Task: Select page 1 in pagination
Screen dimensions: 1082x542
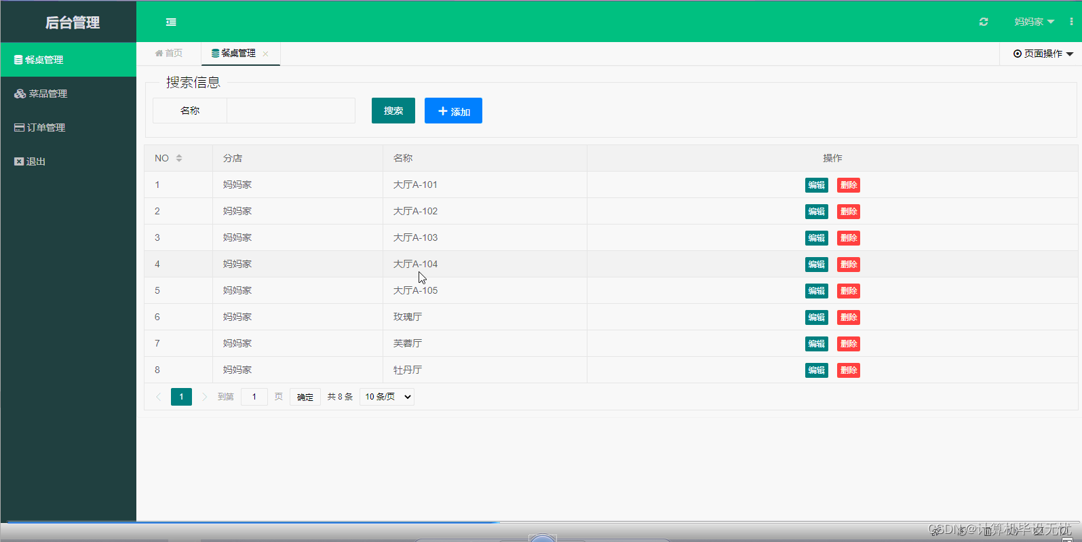Action: tap(181, 397)
